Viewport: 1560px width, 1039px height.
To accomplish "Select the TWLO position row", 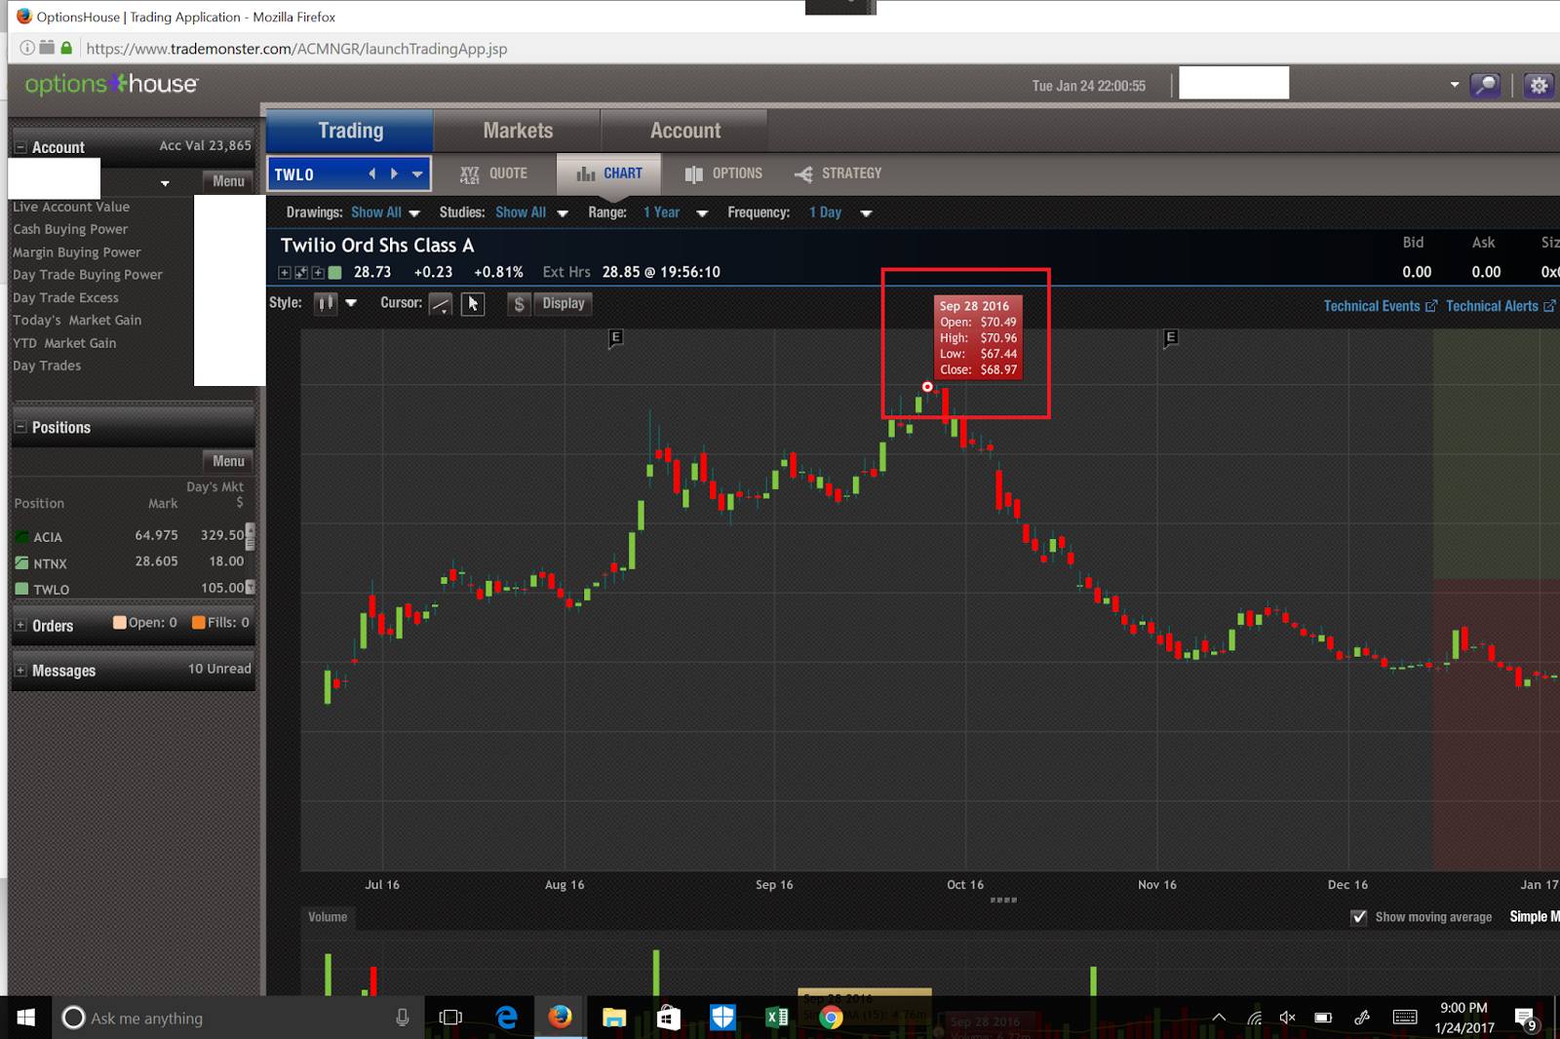I will click(129, 589).
